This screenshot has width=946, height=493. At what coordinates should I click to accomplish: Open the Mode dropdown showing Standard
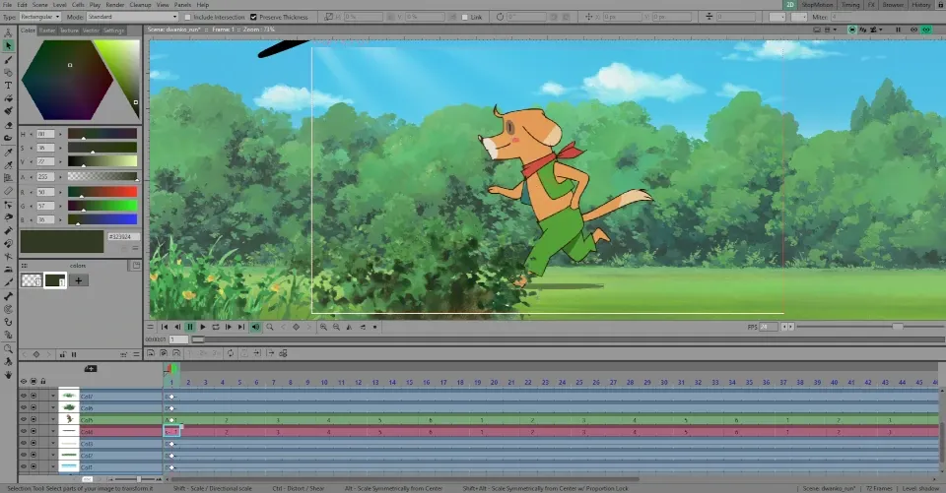131,17
